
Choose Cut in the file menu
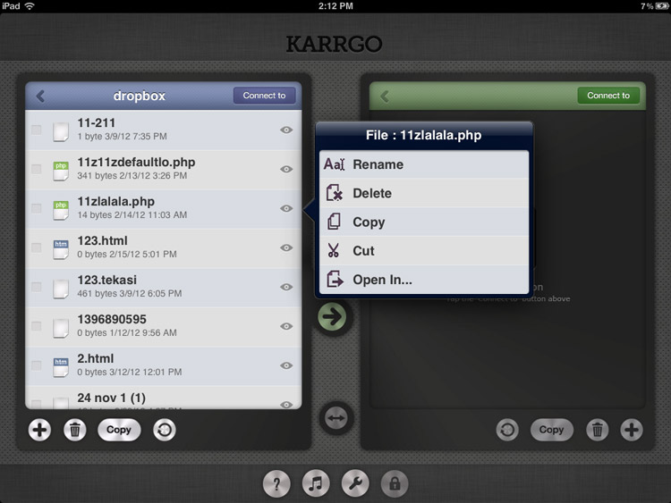(x=424, y=250)
